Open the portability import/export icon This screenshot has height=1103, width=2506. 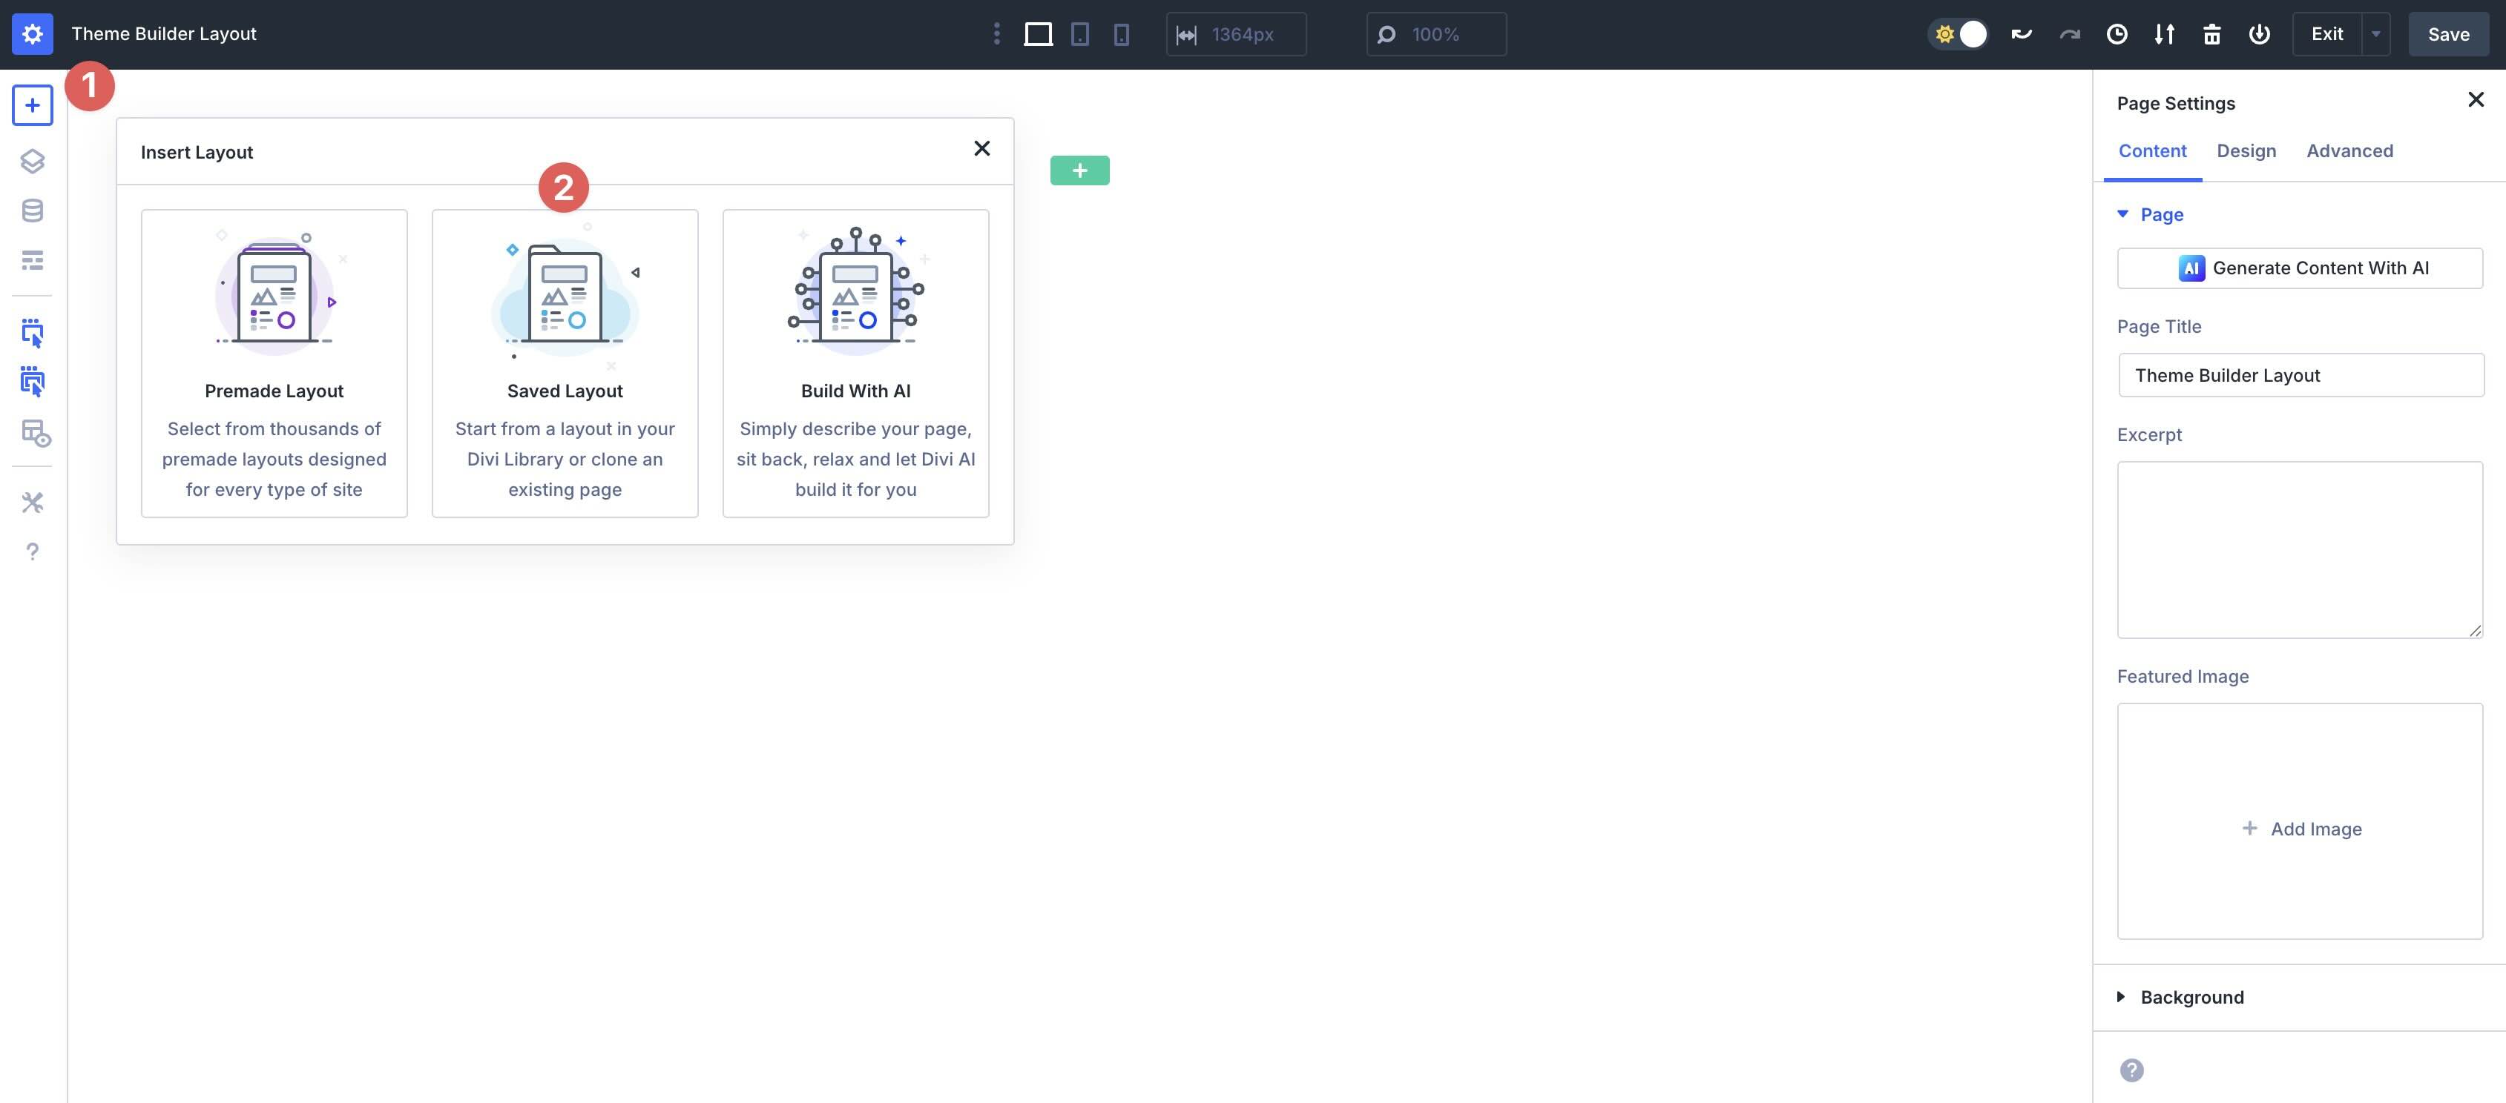tap(2165, 33)
